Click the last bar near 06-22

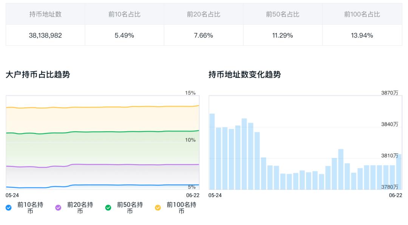click(x=399, y=172)
